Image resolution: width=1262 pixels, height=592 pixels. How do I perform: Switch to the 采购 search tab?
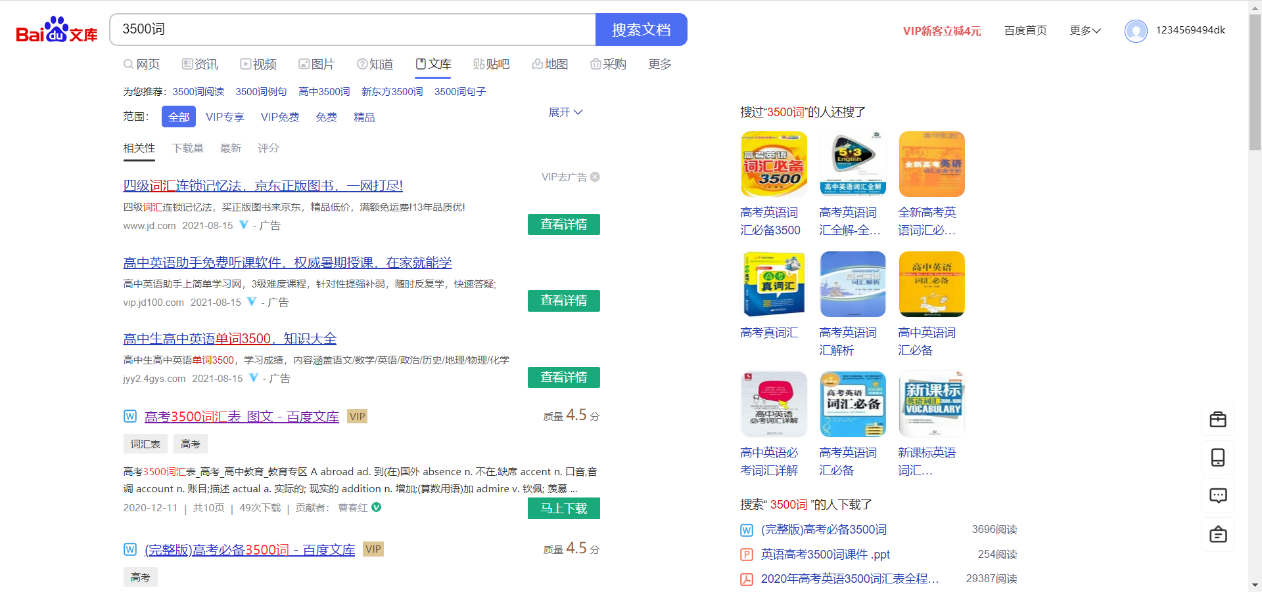click(608, 64)
